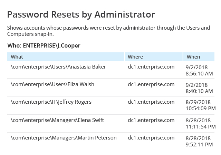Click the Who: ENTERPRISE\J.Cooper heading
The image size is (221, 155).
[44, 46]
